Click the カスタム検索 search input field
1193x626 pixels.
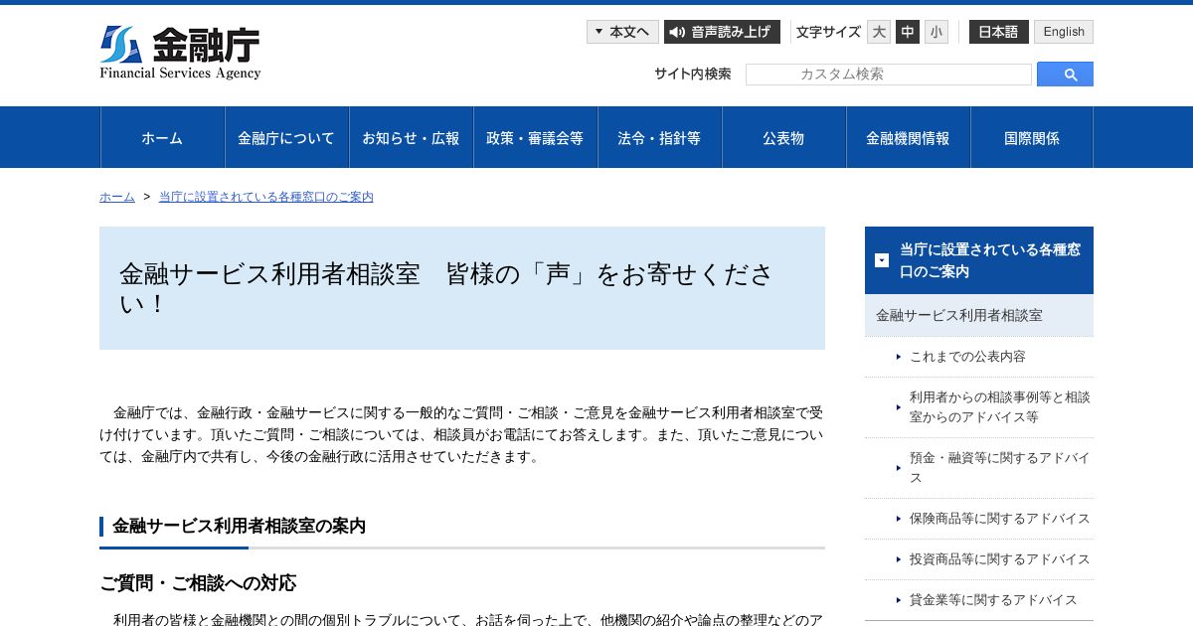889,75
